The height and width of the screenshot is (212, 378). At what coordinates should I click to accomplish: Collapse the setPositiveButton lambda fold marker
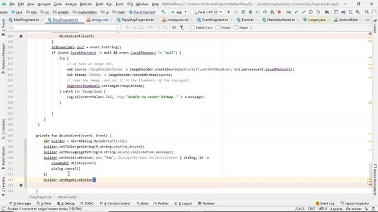[x=27, y=158]
